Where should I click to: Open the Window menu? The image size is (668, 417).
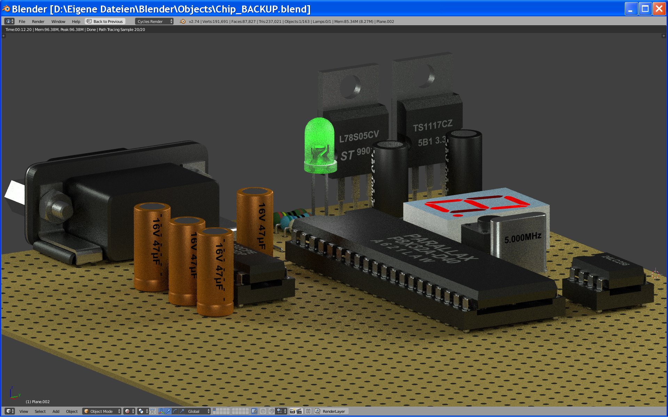(x=58, y=21)
